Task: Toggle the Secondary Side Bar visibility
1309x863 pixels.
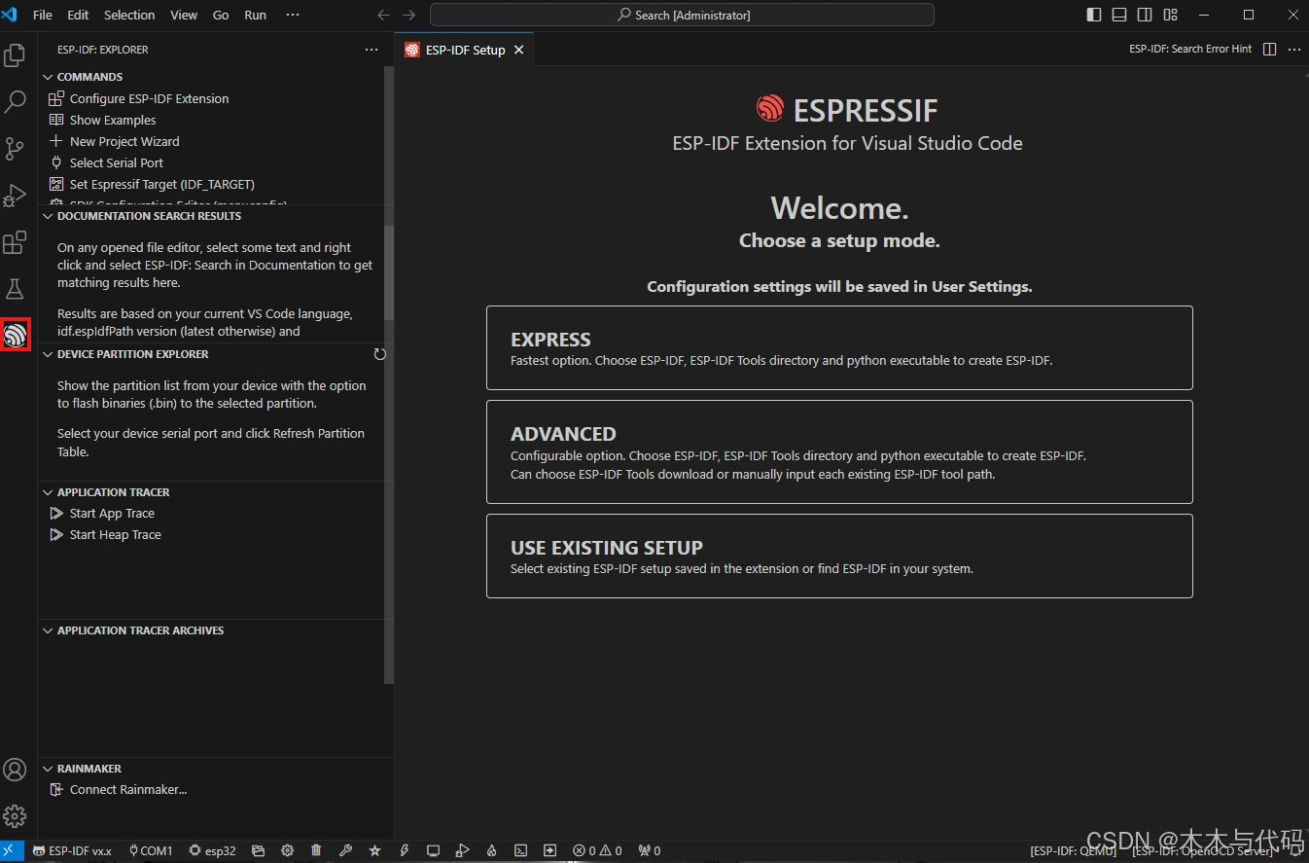Action: click(x=1145, y=15)
